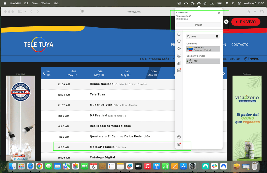The width and height of the screenshot is (267, 173).
Task: Open Wi-Fi status in menu bar
Action: 227,3
